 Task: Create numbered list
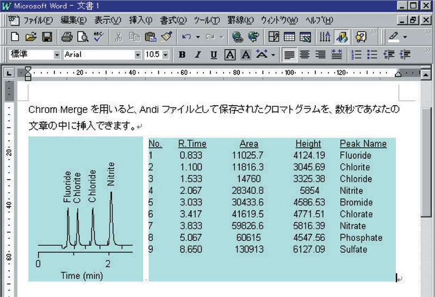356,55
